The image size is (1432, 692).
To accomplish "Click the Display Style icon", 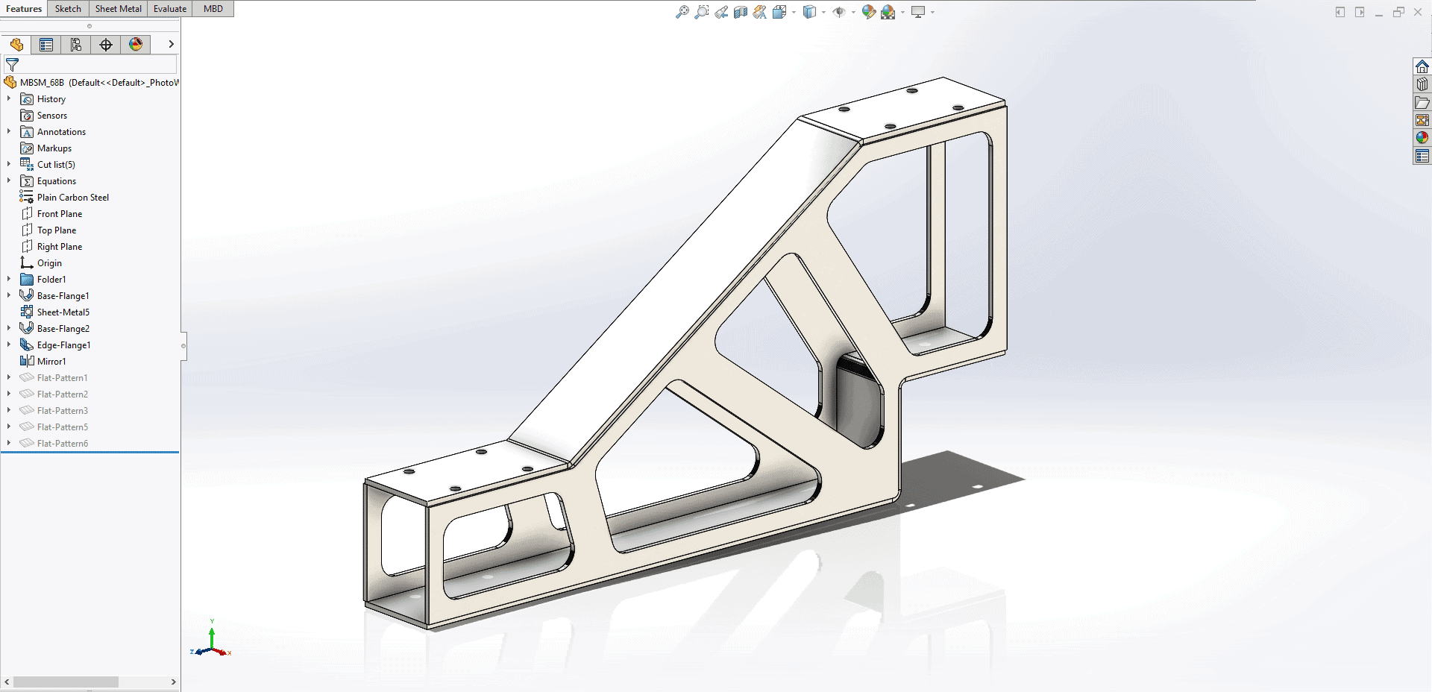I will [809, 12].
